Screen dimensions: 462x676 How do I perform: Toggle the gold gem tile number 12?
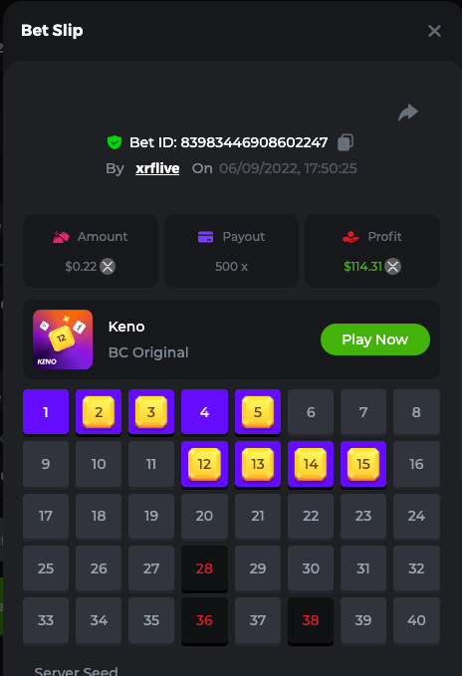click(204, 464)
